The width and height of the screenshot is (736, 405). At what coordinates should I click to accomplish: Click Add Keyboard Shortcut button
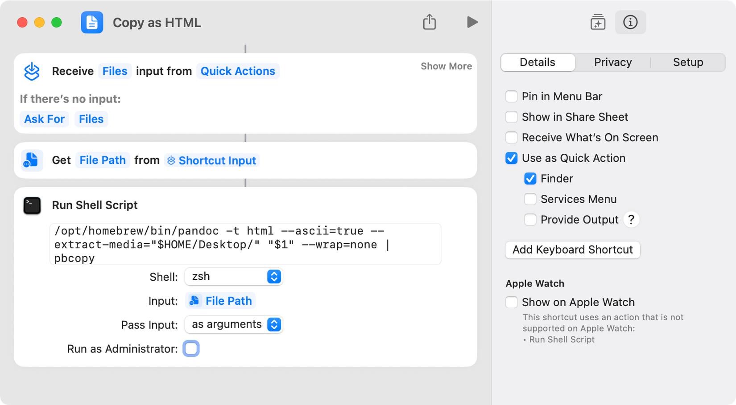tap(572, 250)
